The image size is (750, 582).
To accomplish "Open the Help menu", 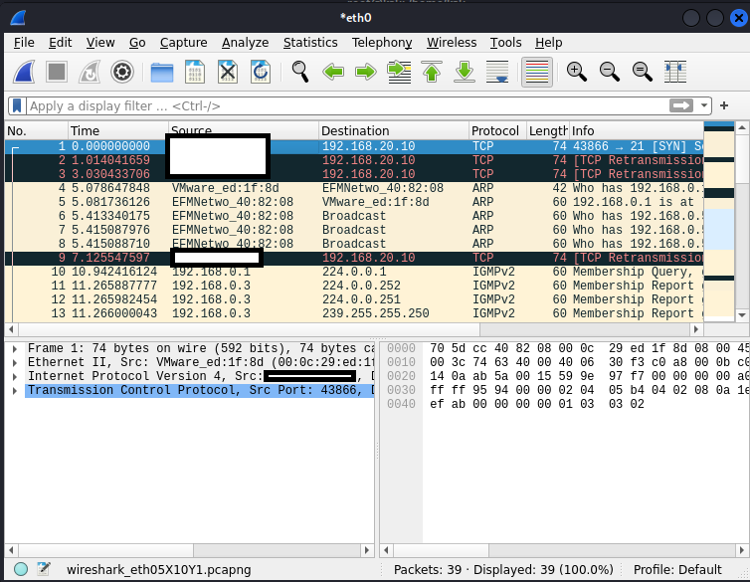I will click(549, 43).
